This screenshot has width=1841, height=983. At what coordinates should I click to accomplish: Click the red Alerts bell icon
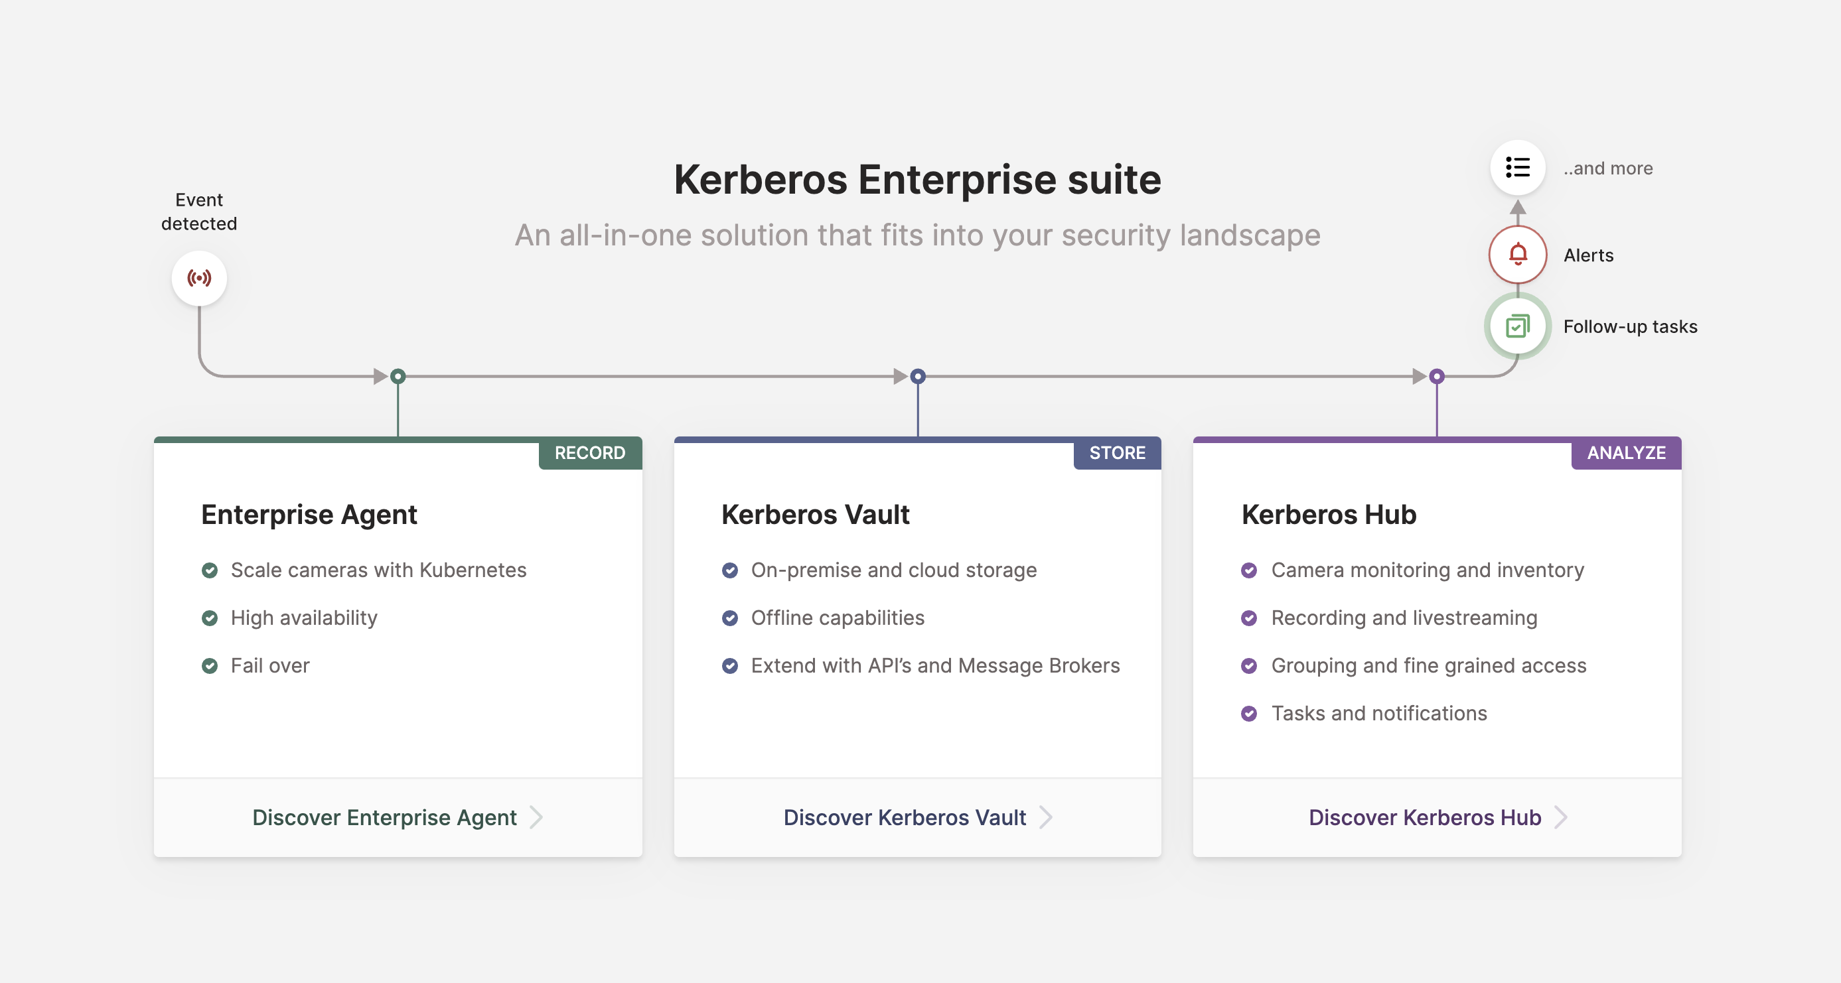pyautogui.click(x=1517, y=254)
